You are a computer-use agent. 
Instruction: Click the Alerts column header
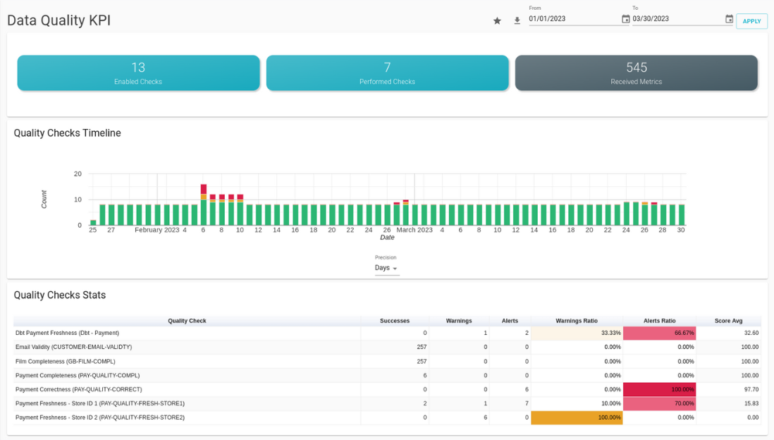[x=510, y=321]
